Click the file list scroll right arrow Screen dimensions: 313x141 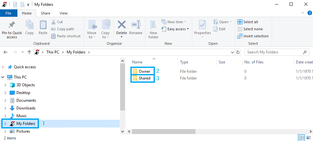311,132
